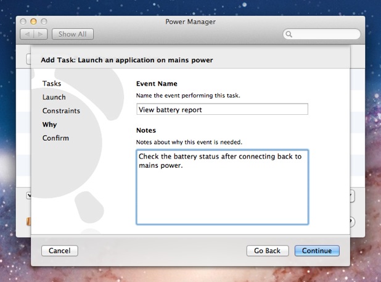The height and width of the screenshot is (282, 381).
Task: Navigate back with the left arrow button
Action: [27, 35]
